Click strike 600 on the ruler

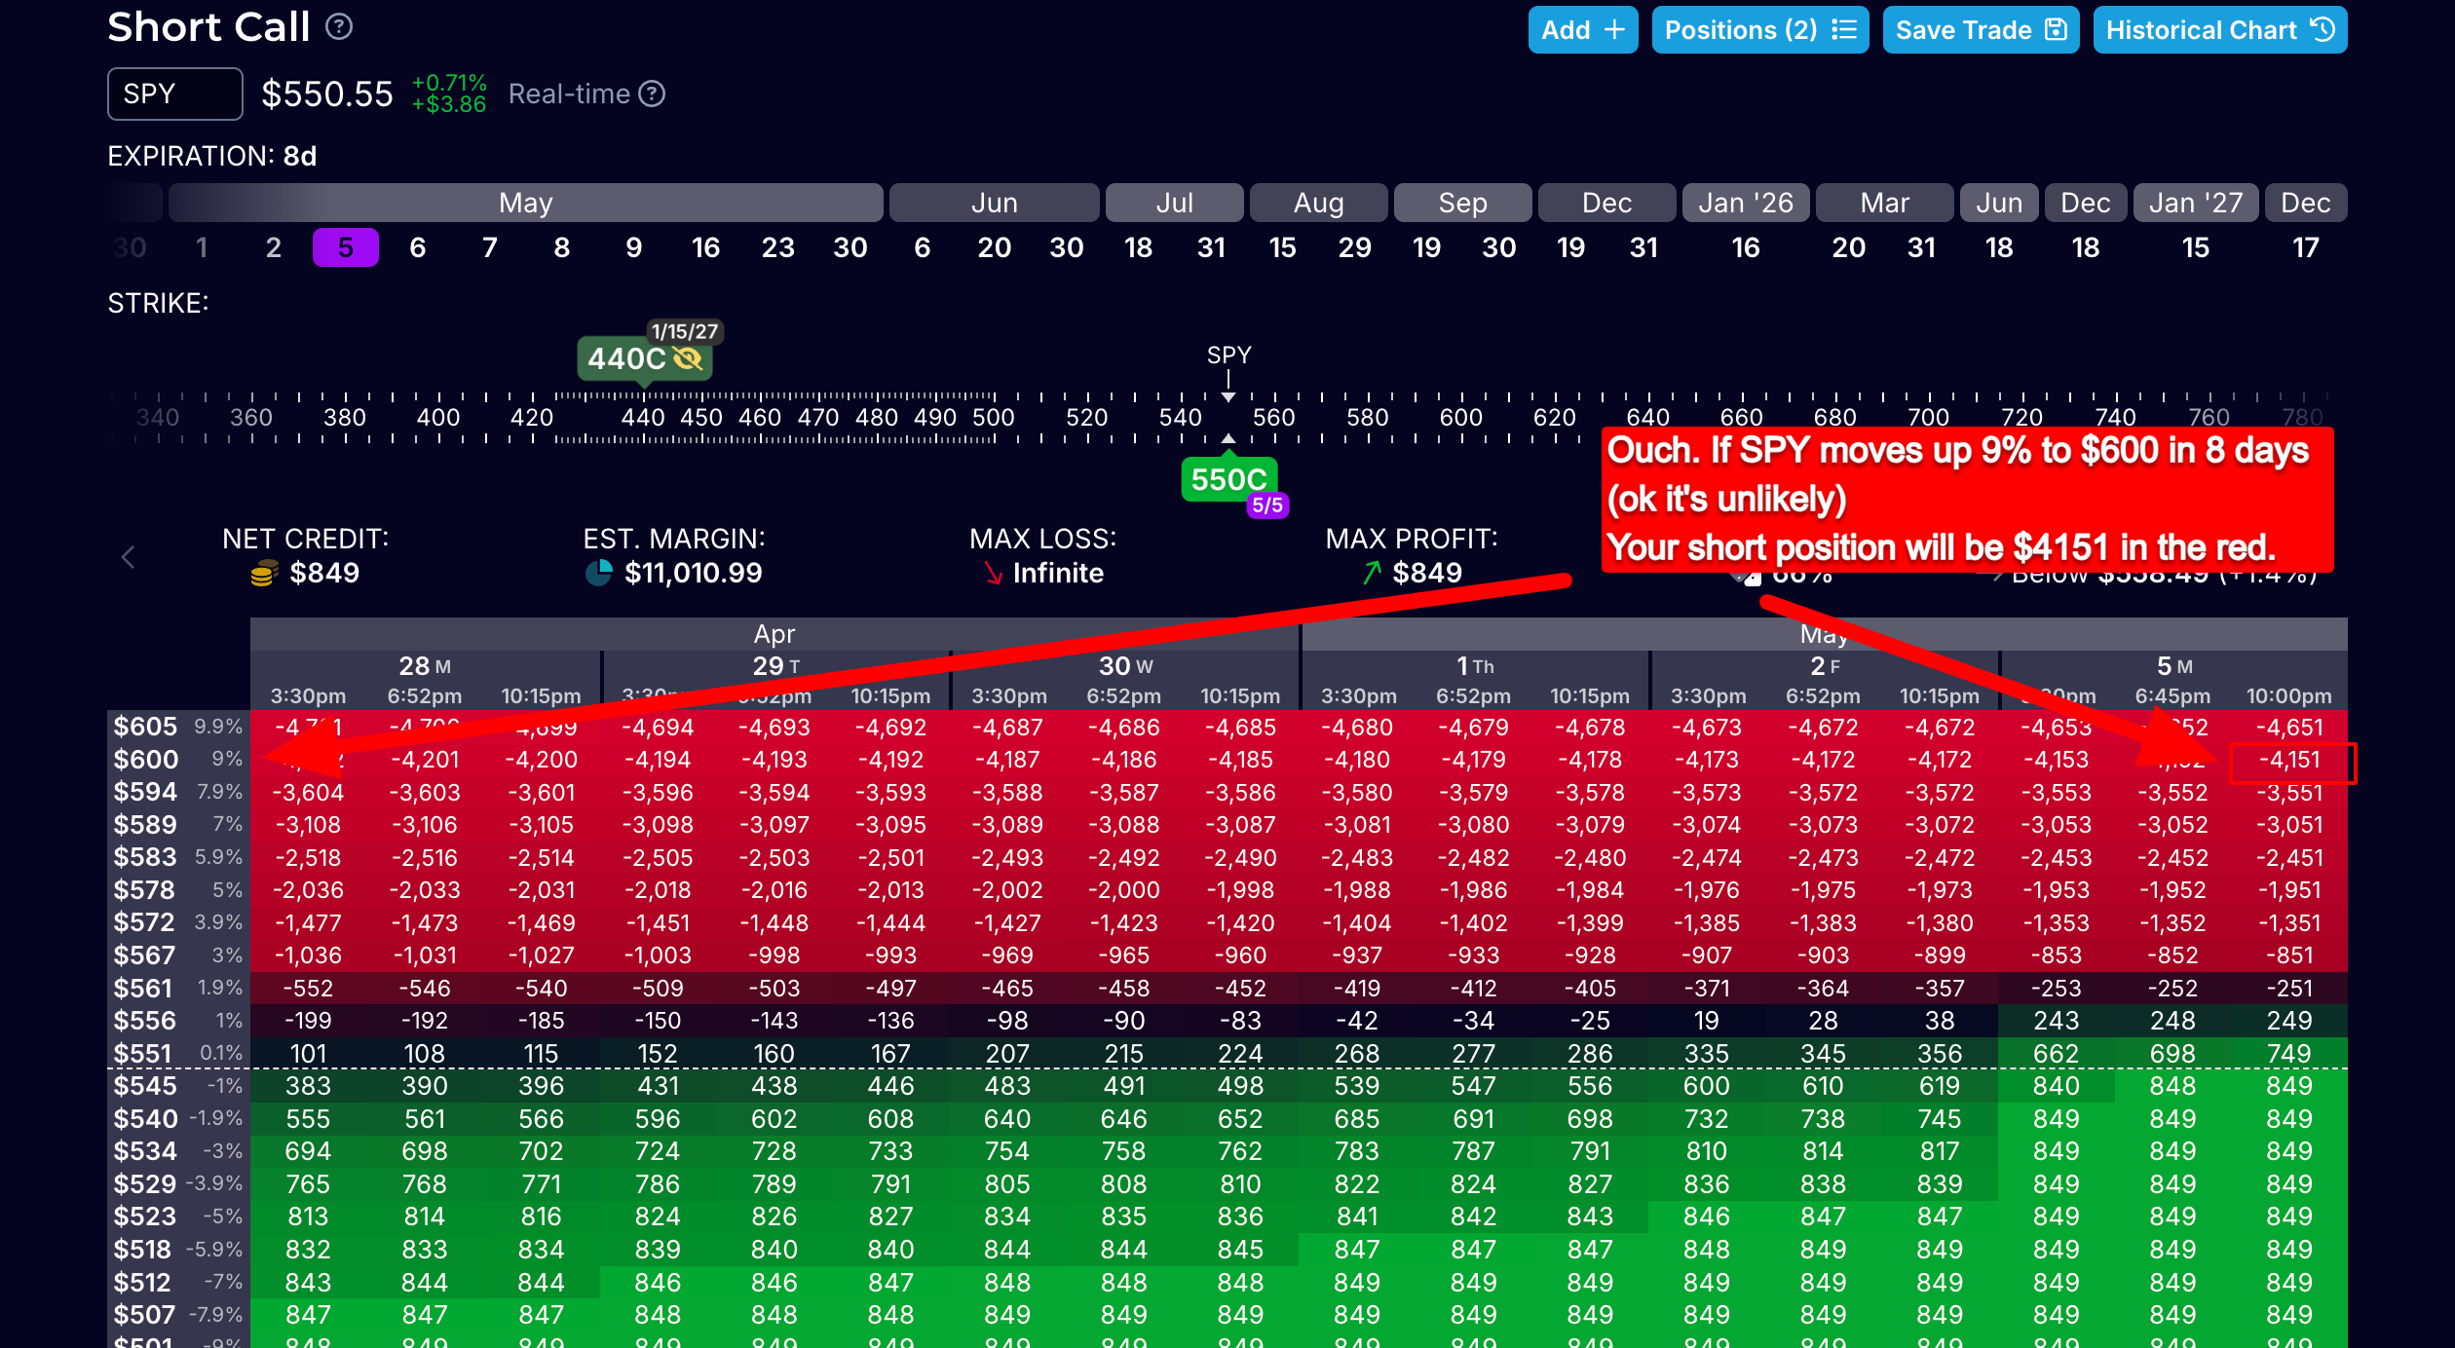1460,418
